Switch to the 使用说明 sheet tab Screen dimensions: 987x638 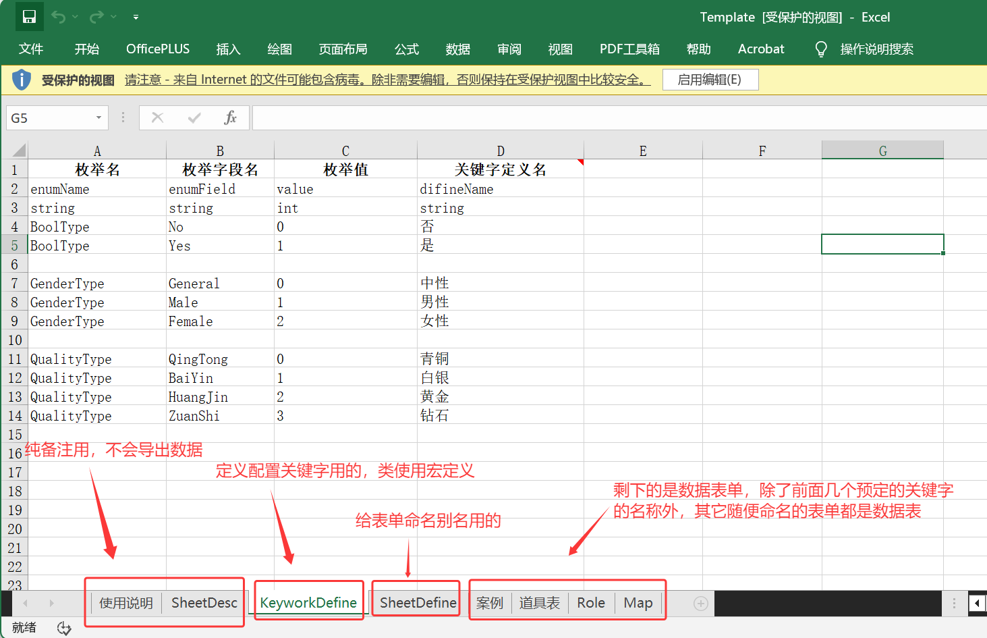pyautogui.click(x=126, y=603)
